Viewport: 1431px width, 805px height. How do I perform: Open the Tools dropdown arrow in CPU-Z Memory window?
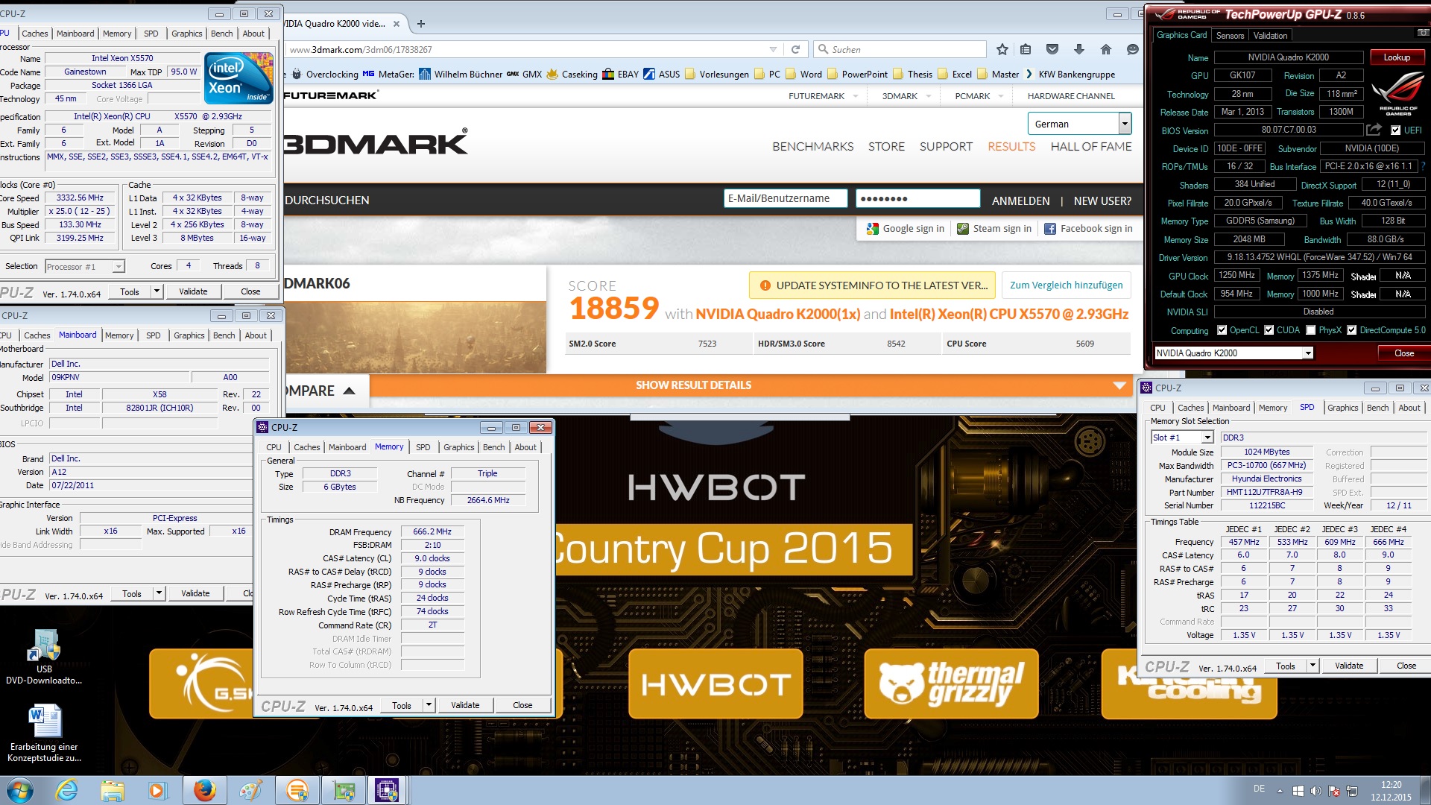[429, 705]
